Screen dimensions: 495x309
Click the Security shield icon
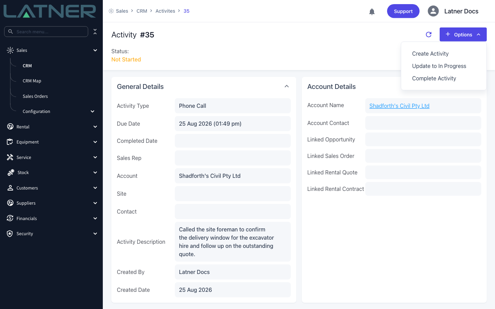[10, 233]
